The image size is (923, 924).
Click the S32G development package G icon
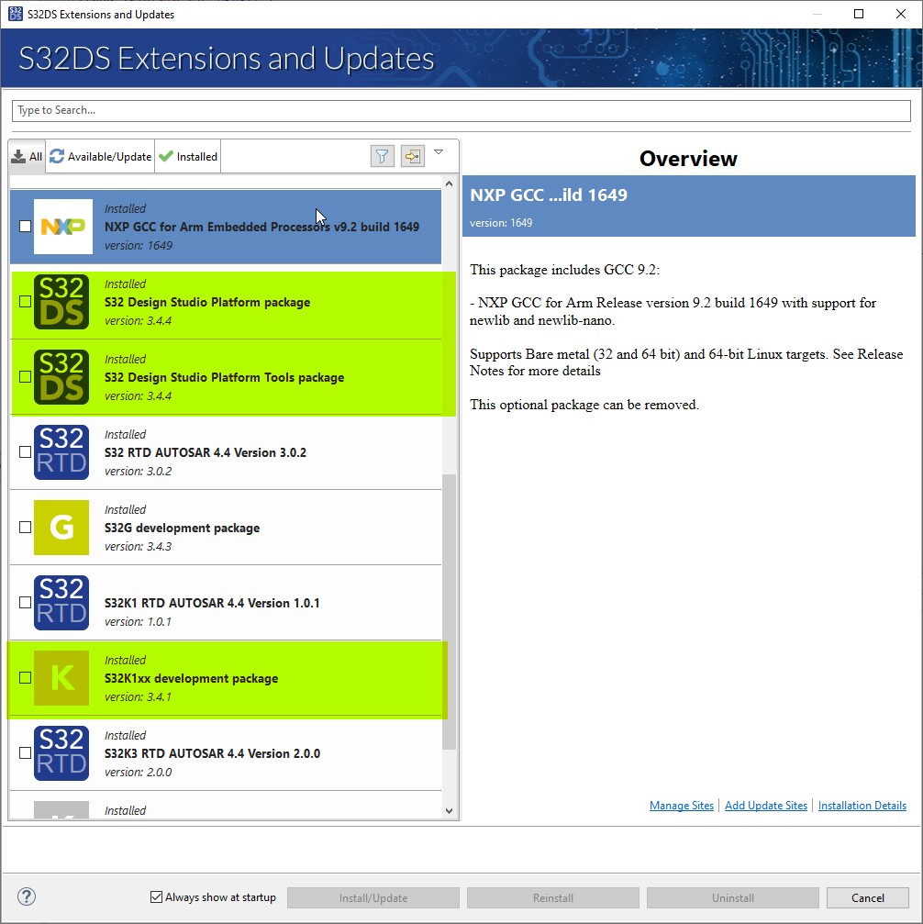[61, 528]
